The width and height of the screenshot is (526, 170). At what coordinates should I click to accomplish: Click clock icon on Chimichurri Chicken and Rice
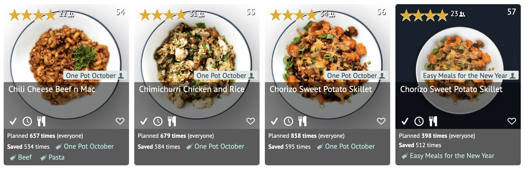click(x=158, y=121)
